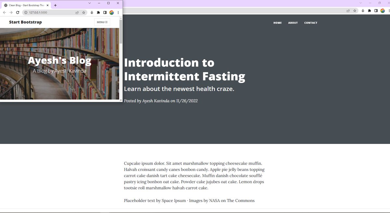Open the Extensions puzzle menu in the front window
The image size is (390, 213).
click(98, 13)
